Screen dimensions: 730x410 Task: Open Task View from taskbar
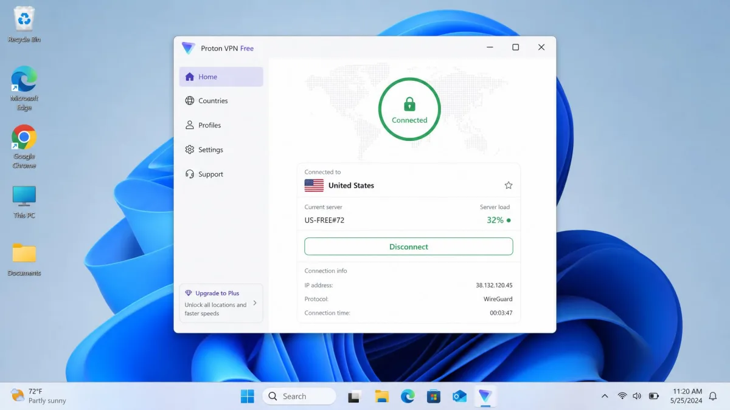354,397
